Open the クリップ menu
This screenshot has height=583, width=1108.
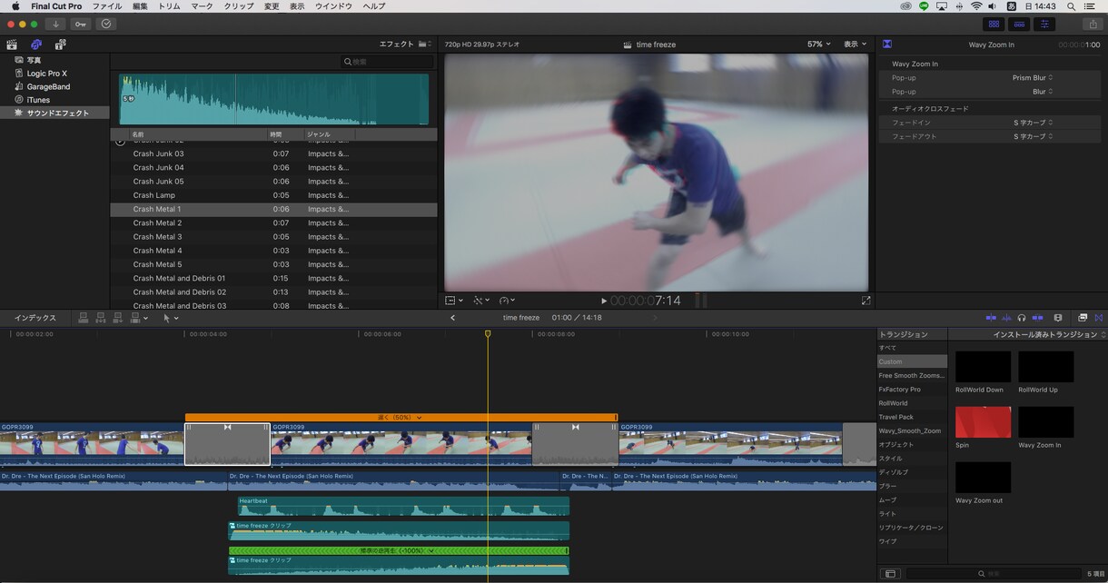click(239, 6)
